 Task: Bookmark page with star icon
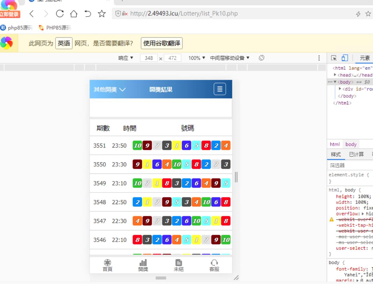[102, 14]
